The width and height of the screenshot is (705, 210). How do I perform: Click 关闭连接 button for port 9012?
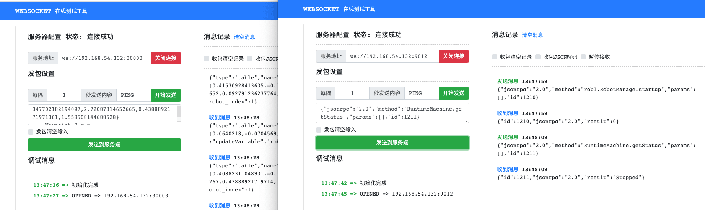(454, 56)
